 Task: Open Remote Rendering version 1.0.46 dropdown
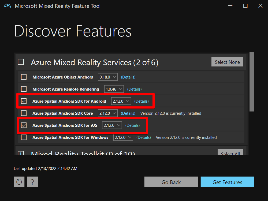pyautogui.click(x=114, y=89)
